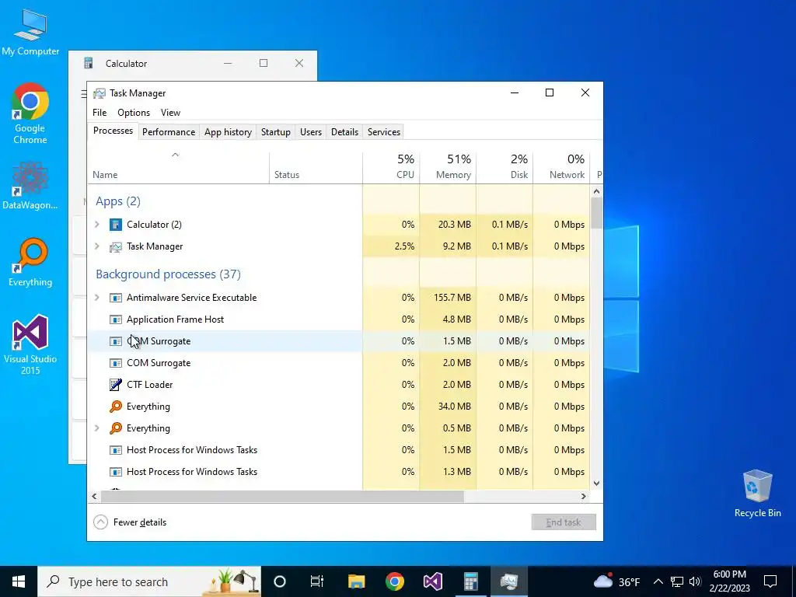
Task: Click Task Manager taskbar icon
Action: [x=508, y=581]
